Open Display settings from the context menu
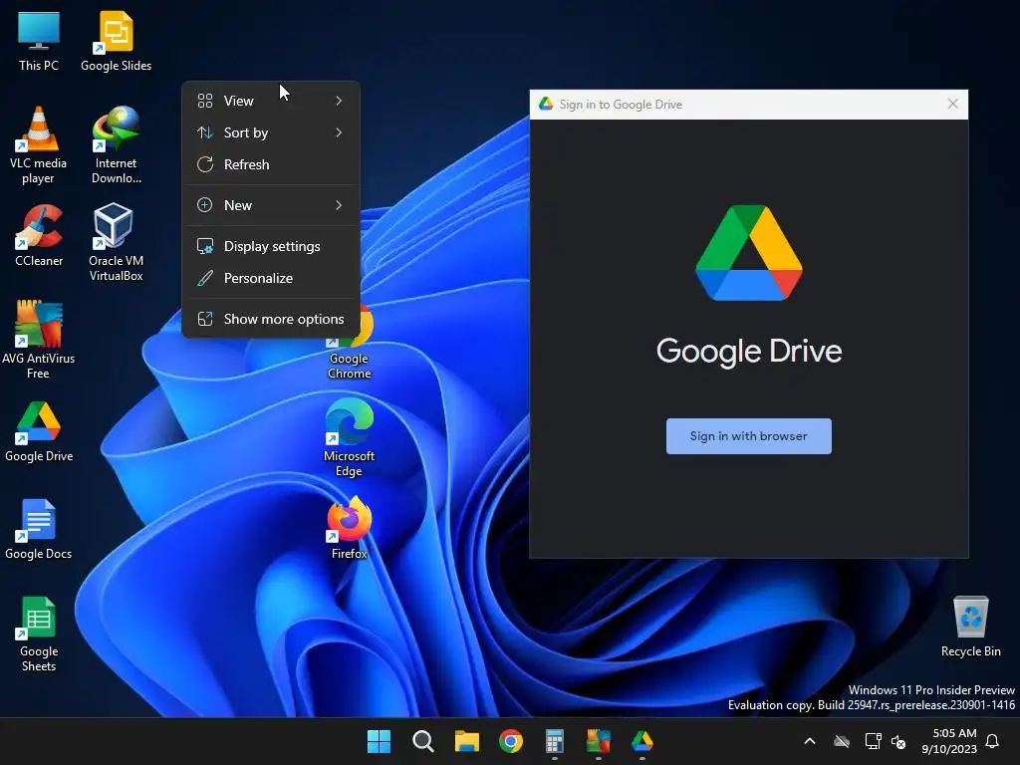Image resolution: width=1020 pixels, height=765 pixels. coord(271,247)
